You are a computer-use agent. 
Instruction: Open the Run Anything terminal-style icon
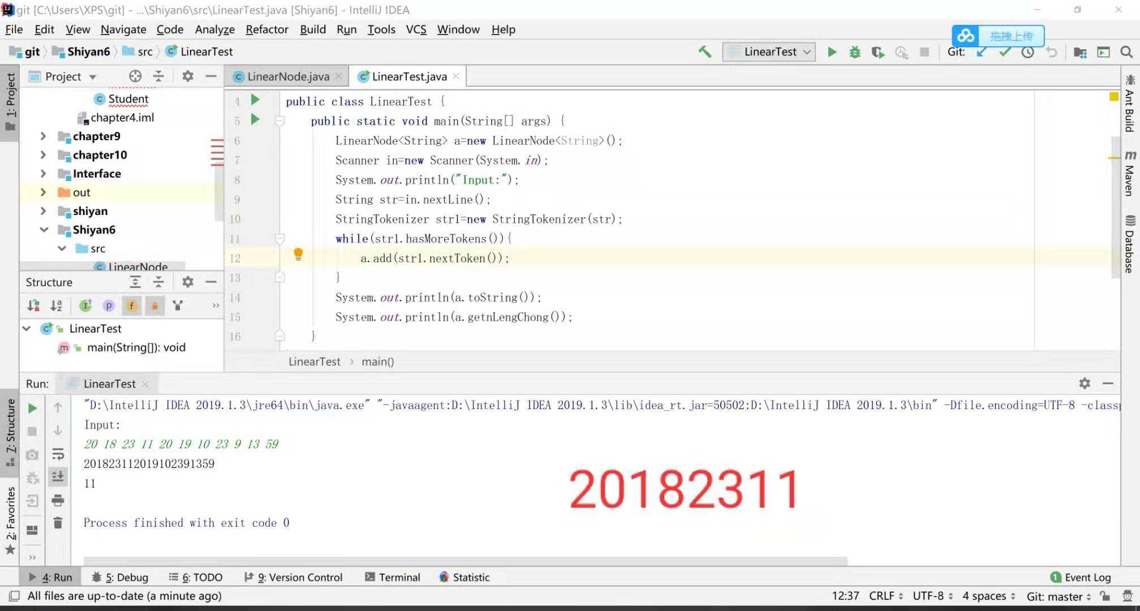point(1103,52)
